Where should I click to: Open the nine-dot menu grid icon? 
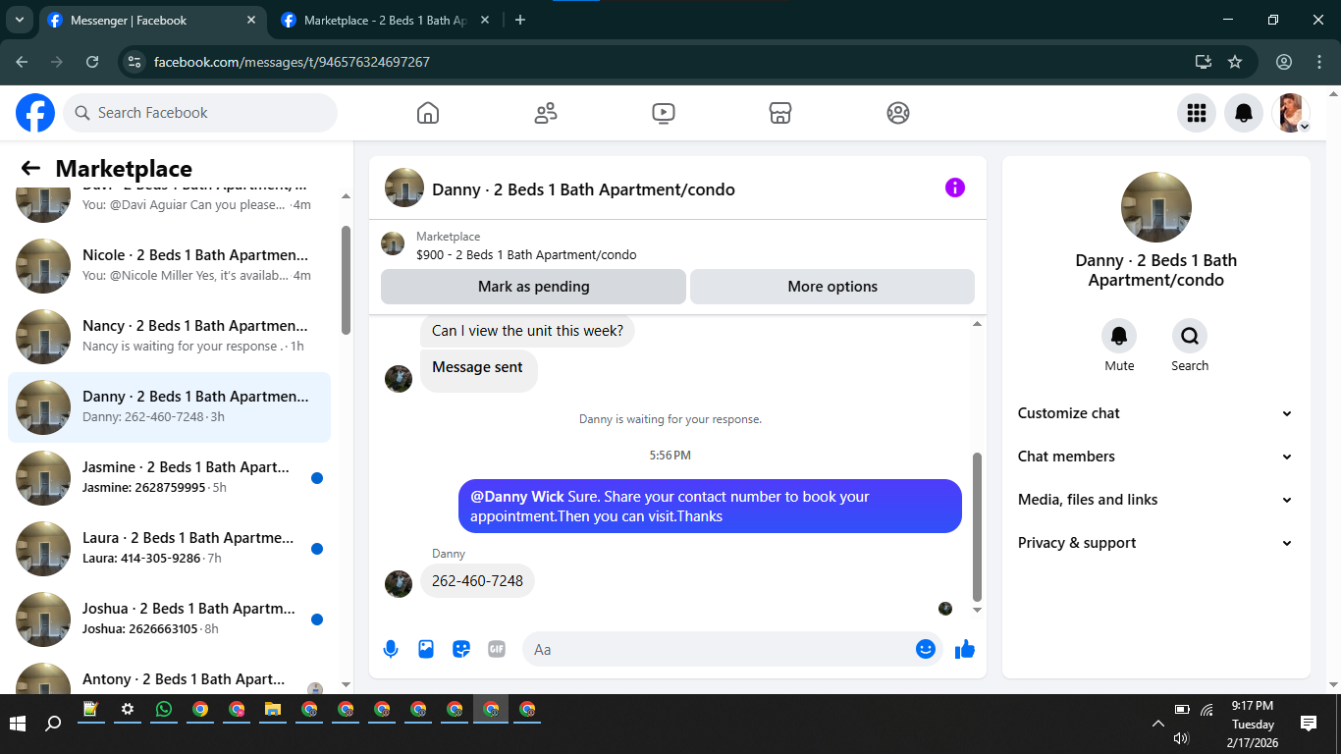[x=1197, y=113]
